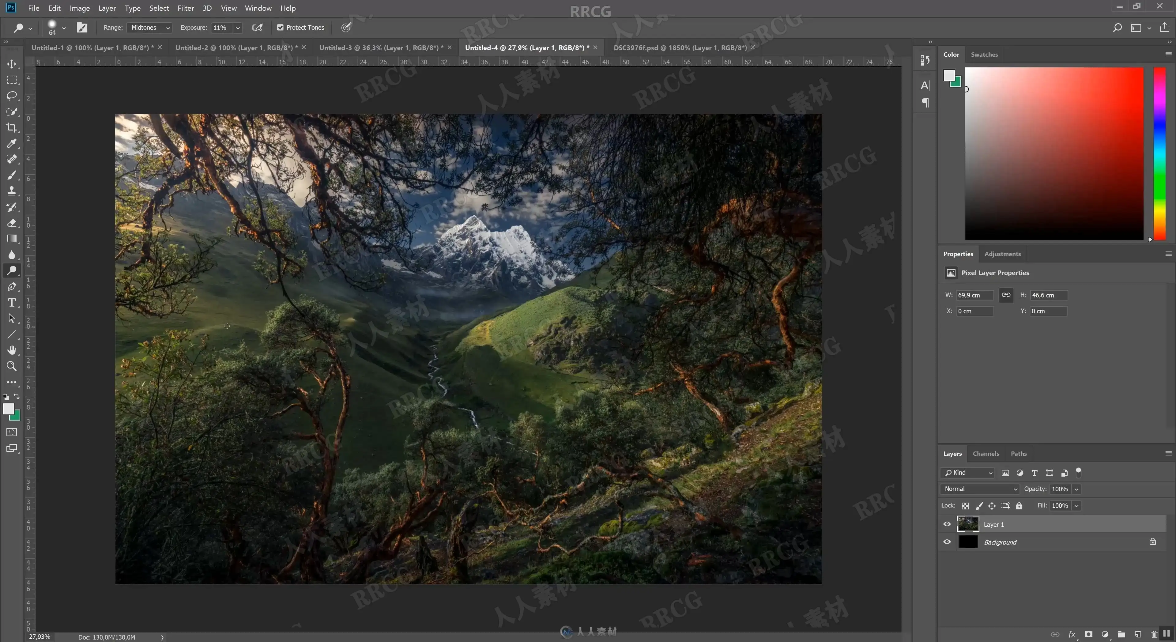The width and height of the screenshot is (1176, 642).
Task: Open the Filter menu
Action: click(185, 8)
